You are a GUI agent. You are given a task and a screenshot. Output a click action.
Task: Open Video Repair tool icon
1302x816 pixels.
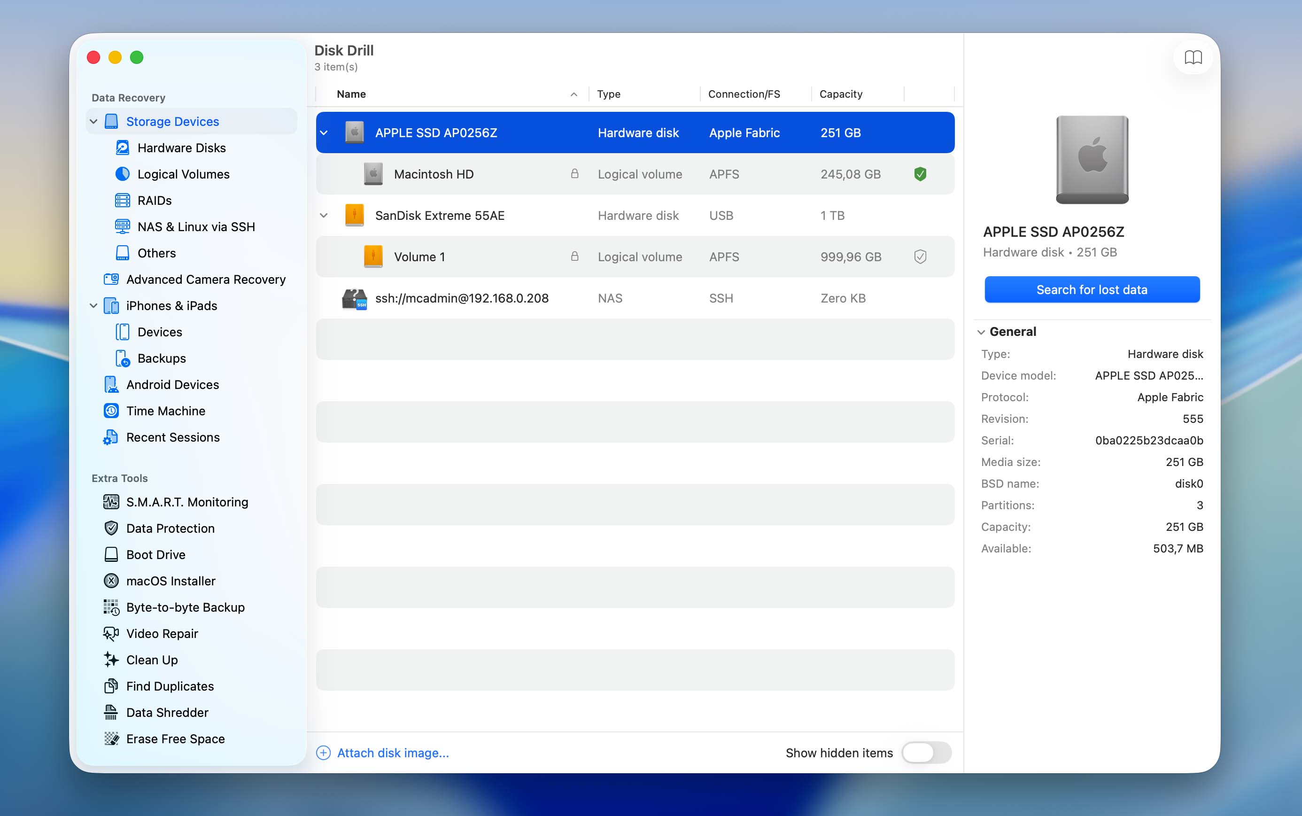pyautogui.click(x=111, y=634)
